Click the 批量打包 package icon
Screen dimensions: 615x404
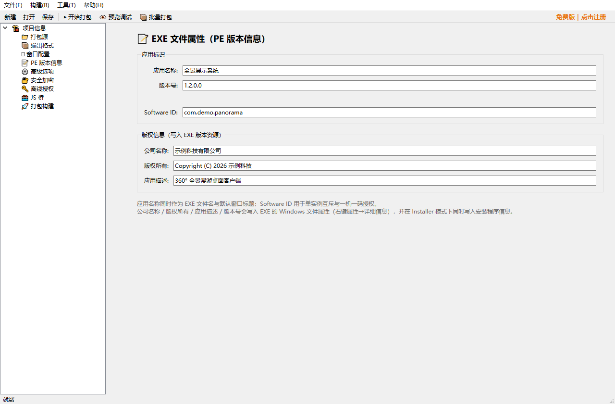pyautogui.click(x=143, y=17)
